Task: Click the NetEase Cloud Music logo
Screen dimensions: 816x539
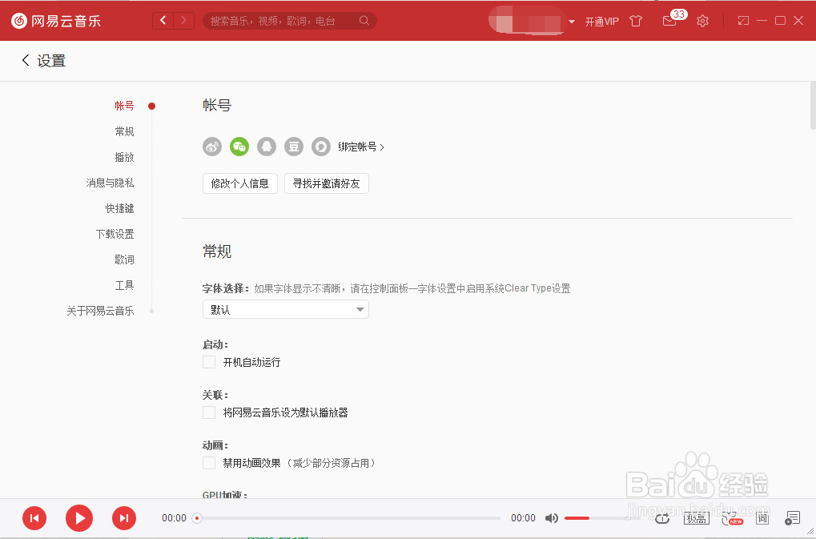Action: click(56, 21)
